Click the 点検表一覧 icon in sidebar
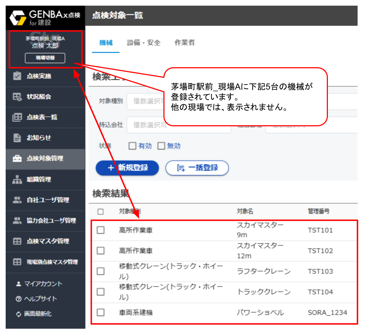Image resolution: width=369 pixels, height=334 pixels. click(x=17, y=117)
